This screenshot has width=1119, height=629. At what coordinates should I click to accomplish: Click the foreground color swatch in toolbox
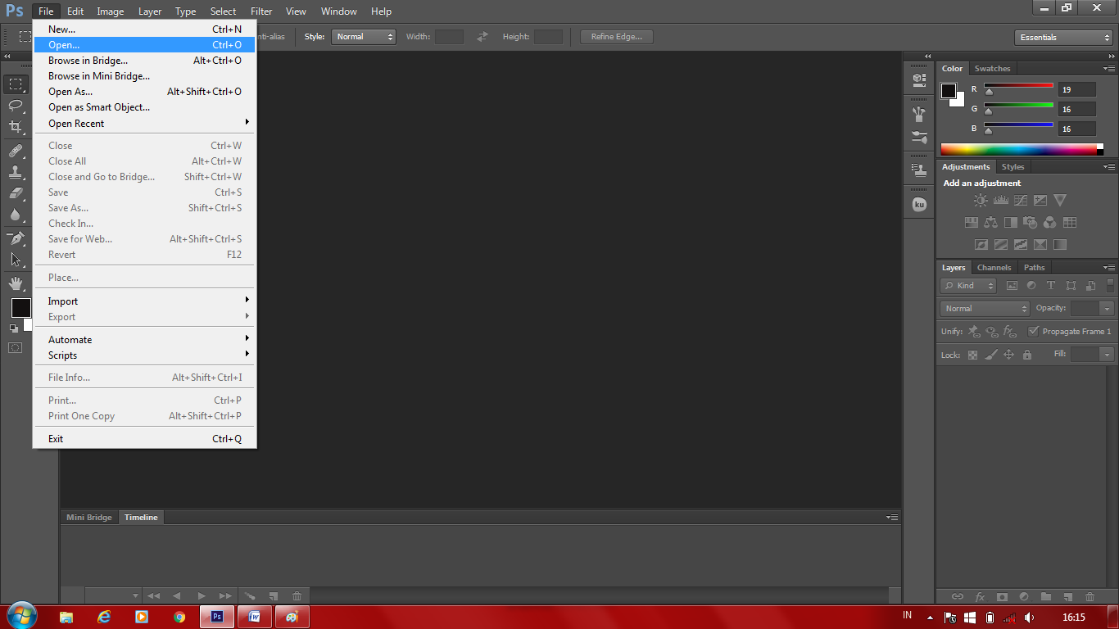20,308
